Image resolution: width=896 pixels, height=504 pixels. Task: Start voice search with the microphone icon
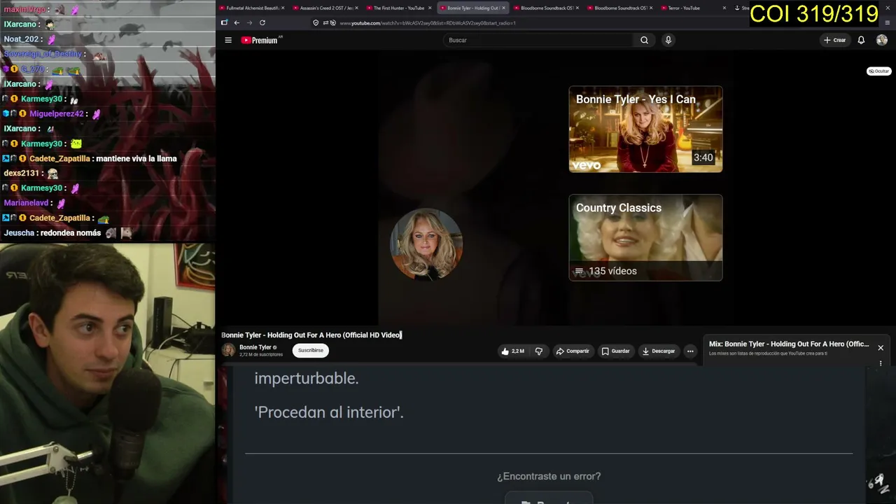point(668,41)
